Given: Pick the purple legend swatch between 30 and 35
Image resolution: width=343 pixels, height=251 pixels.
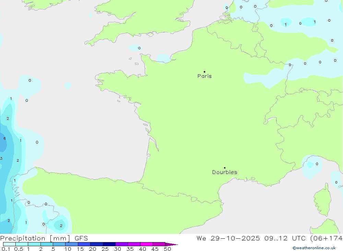Looking at the screenshot, I should click(121, 244).
